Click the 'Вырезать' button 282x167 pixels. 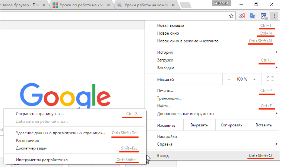[x=199, y=125]
